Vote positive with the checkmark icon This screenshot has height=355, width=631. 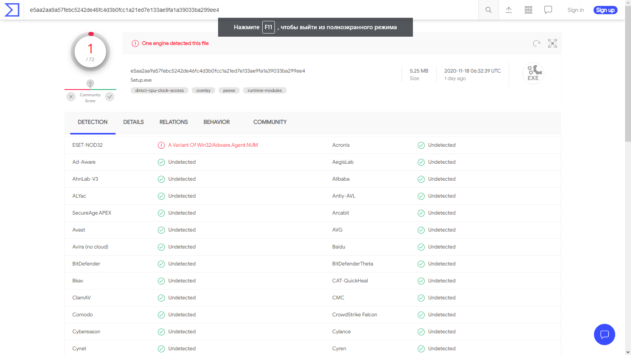(x=110, y=97)
